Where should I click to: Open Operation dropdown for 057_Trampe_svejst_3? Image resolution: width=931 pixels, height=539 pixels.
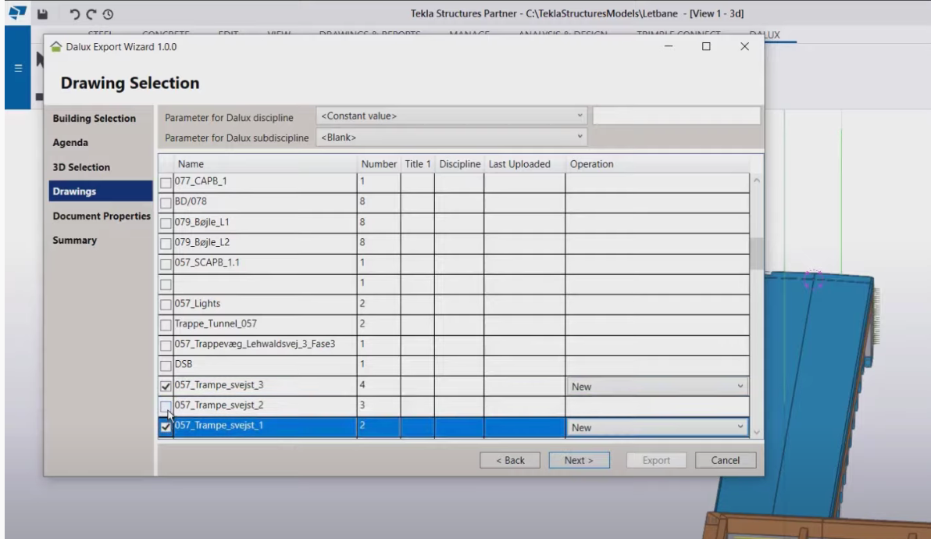click(657, 386)
